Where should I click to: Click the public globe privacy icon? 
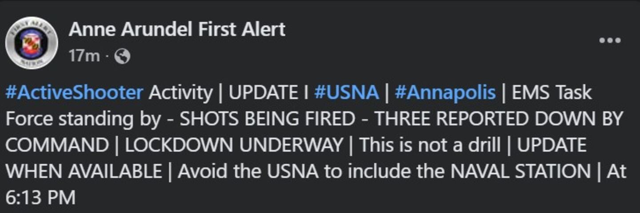(x=122, y=56)
